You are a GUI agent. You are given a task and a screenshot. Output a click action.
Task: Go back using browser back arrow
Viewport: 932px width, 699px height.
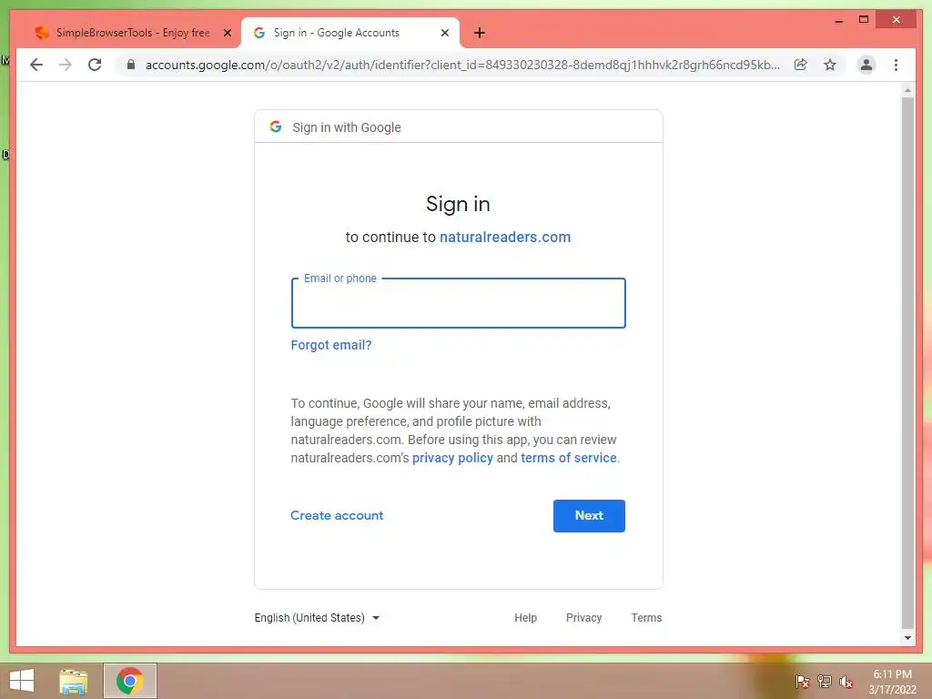36,65
